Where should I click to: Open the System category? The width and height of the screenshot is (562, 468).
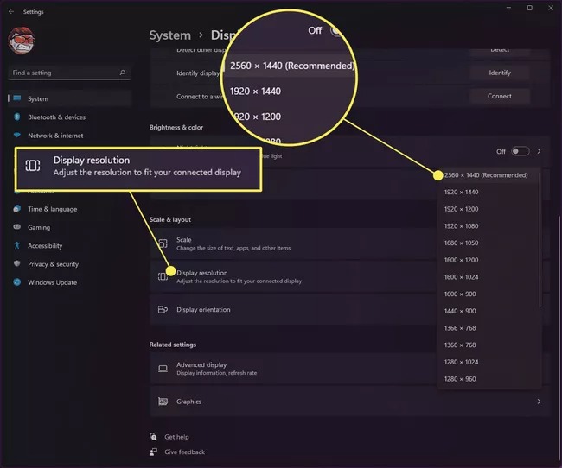point(69,98)
